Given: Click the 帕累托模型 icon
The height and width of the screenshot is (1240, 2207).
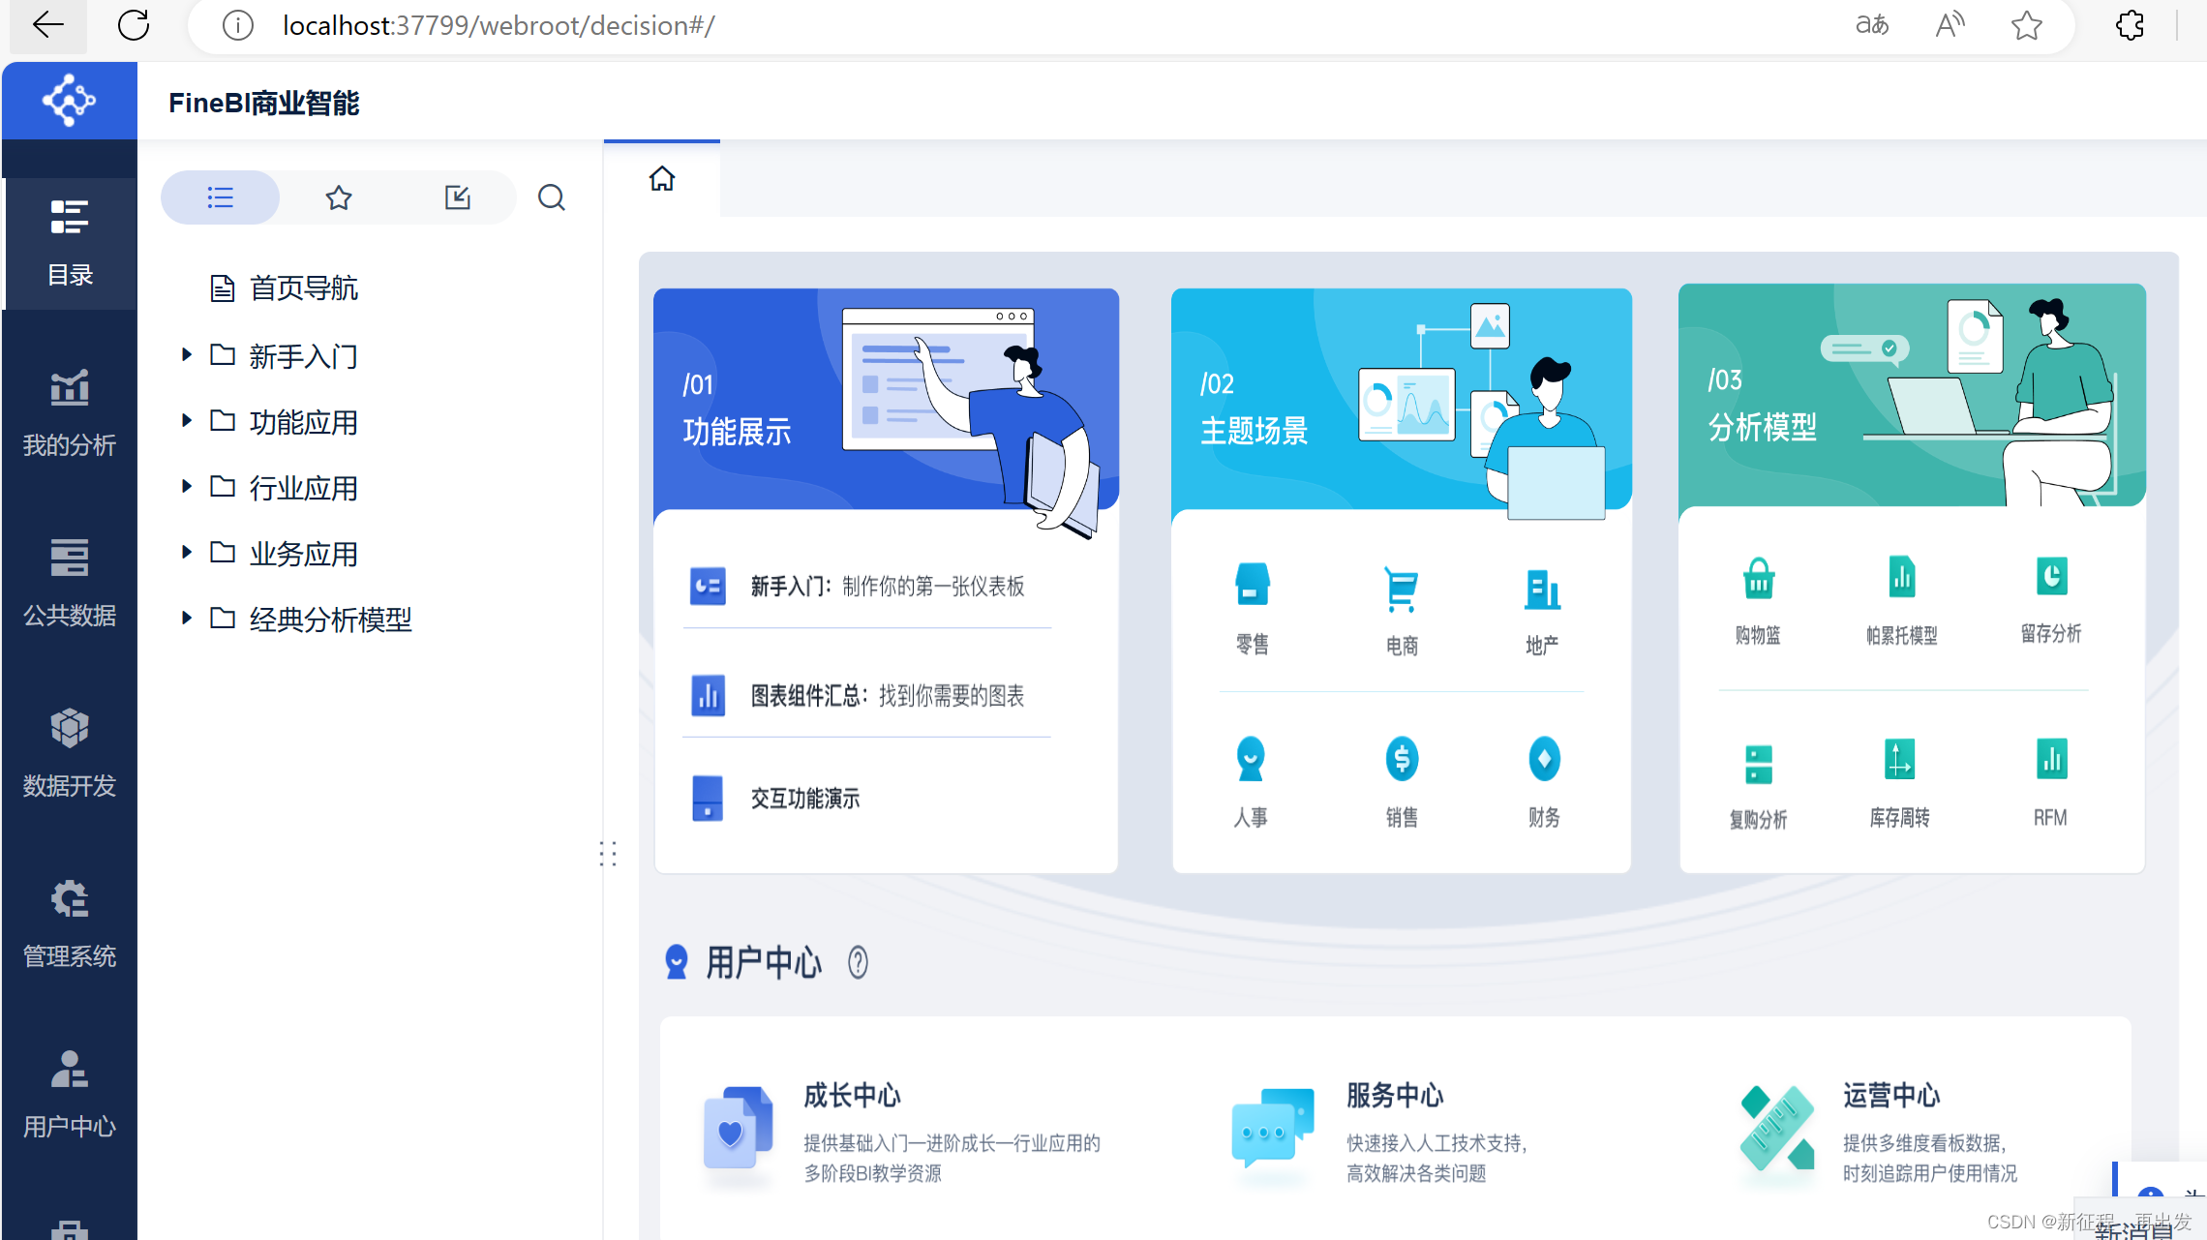Looking at the screenshot, I should click(x=1901, y=577).
